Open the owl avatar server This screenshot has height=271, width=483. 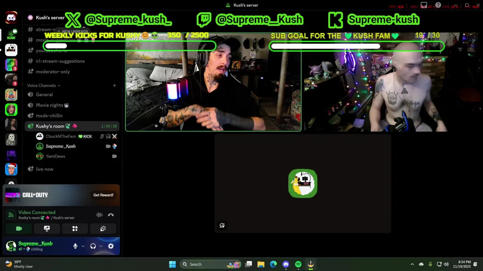tap(11, 139)
